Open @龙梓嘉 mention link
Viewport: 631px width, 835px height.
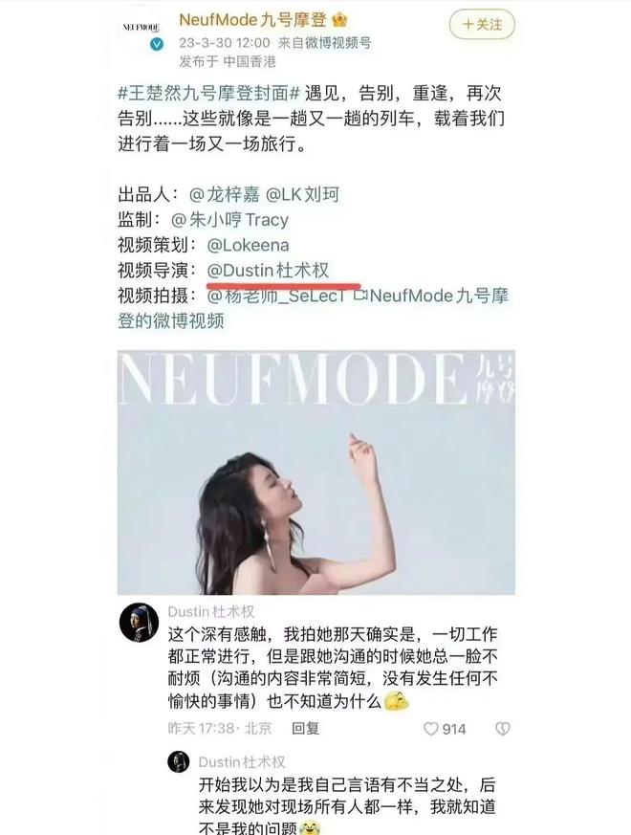(x=224, y=194)
